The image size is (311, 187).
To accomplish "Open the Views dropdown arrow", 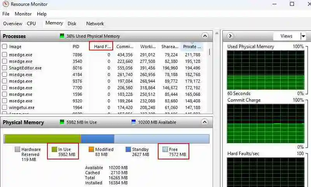I will pos(303,36).
